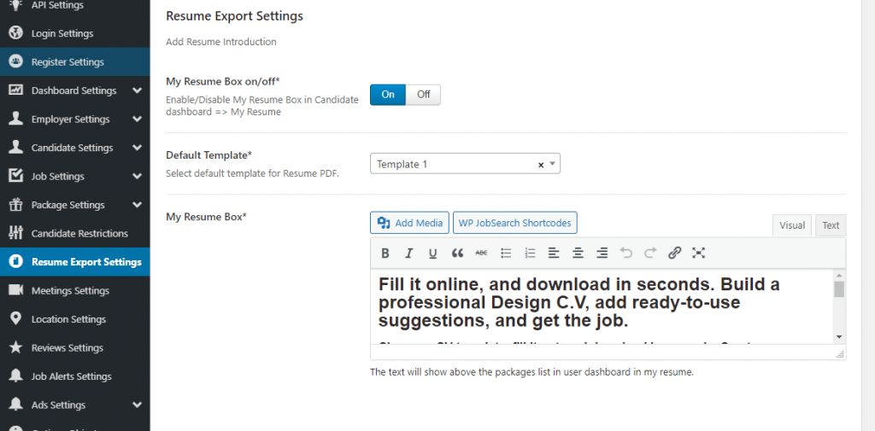The height and width of the screenshot is (431, 875).
Task: Click the Job Settings checkbox icon
Action: coord(15,176)
